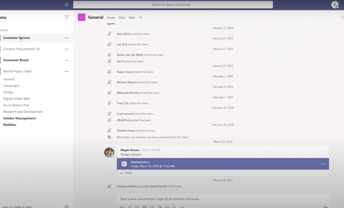The height and width of the screenshot is (208, 344).
Task: Click the send message arrow icon
Action: point(325,207)
